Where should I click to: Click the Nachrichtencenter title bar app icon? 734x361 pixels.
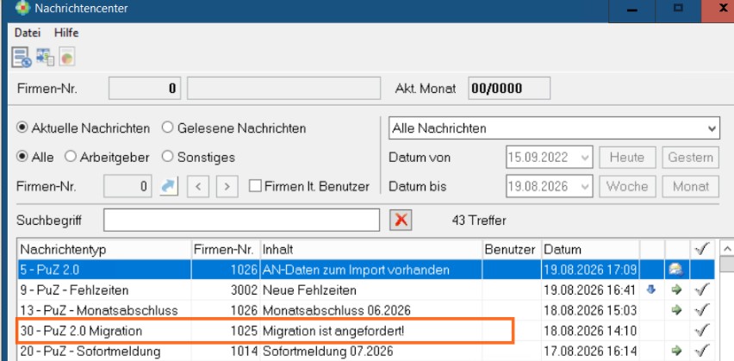[x=23, y=8]
